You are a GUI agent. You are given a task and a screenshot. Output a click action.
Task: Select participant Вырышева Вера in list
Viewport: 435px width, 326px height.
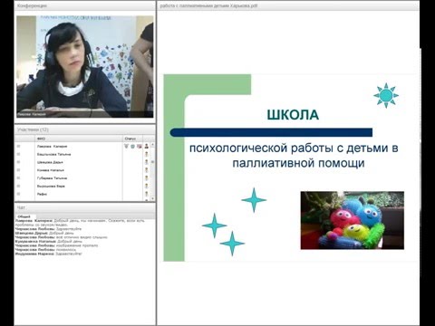[51, 186]
